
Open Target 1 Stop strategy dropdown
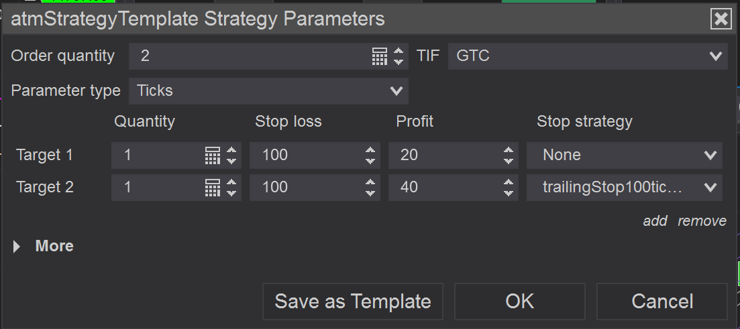point(624,155)
